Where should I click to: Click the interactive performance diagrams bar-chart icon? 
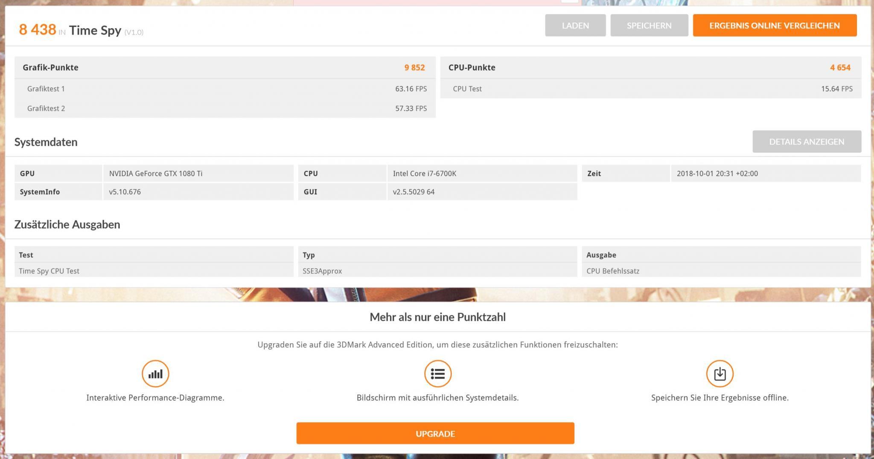click(155, 374)
